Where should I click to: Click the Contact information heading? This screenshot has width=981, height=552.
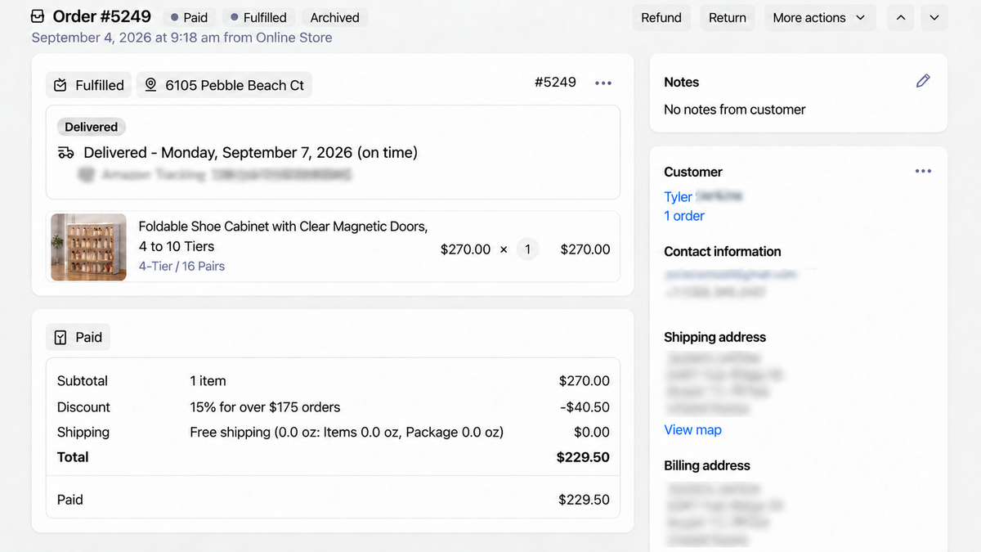(723, 252)
